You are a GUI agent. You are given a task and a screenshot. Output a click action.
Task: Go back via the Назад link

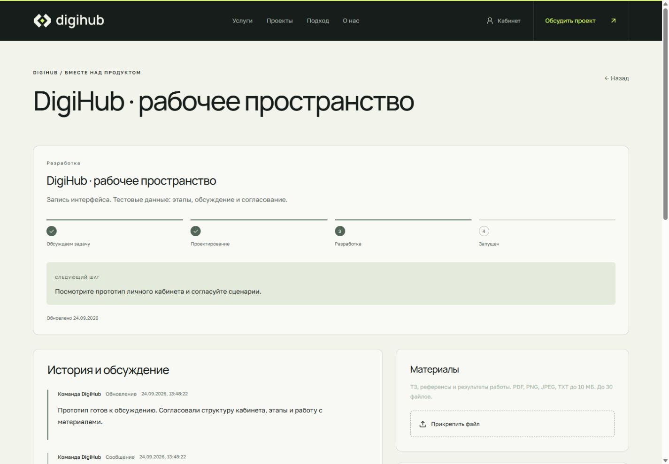(x=616, y=78)
